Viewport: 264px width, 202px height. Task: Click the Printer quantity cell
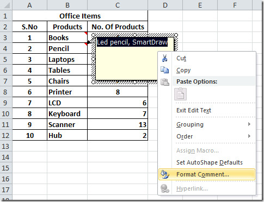click(118, 92)
